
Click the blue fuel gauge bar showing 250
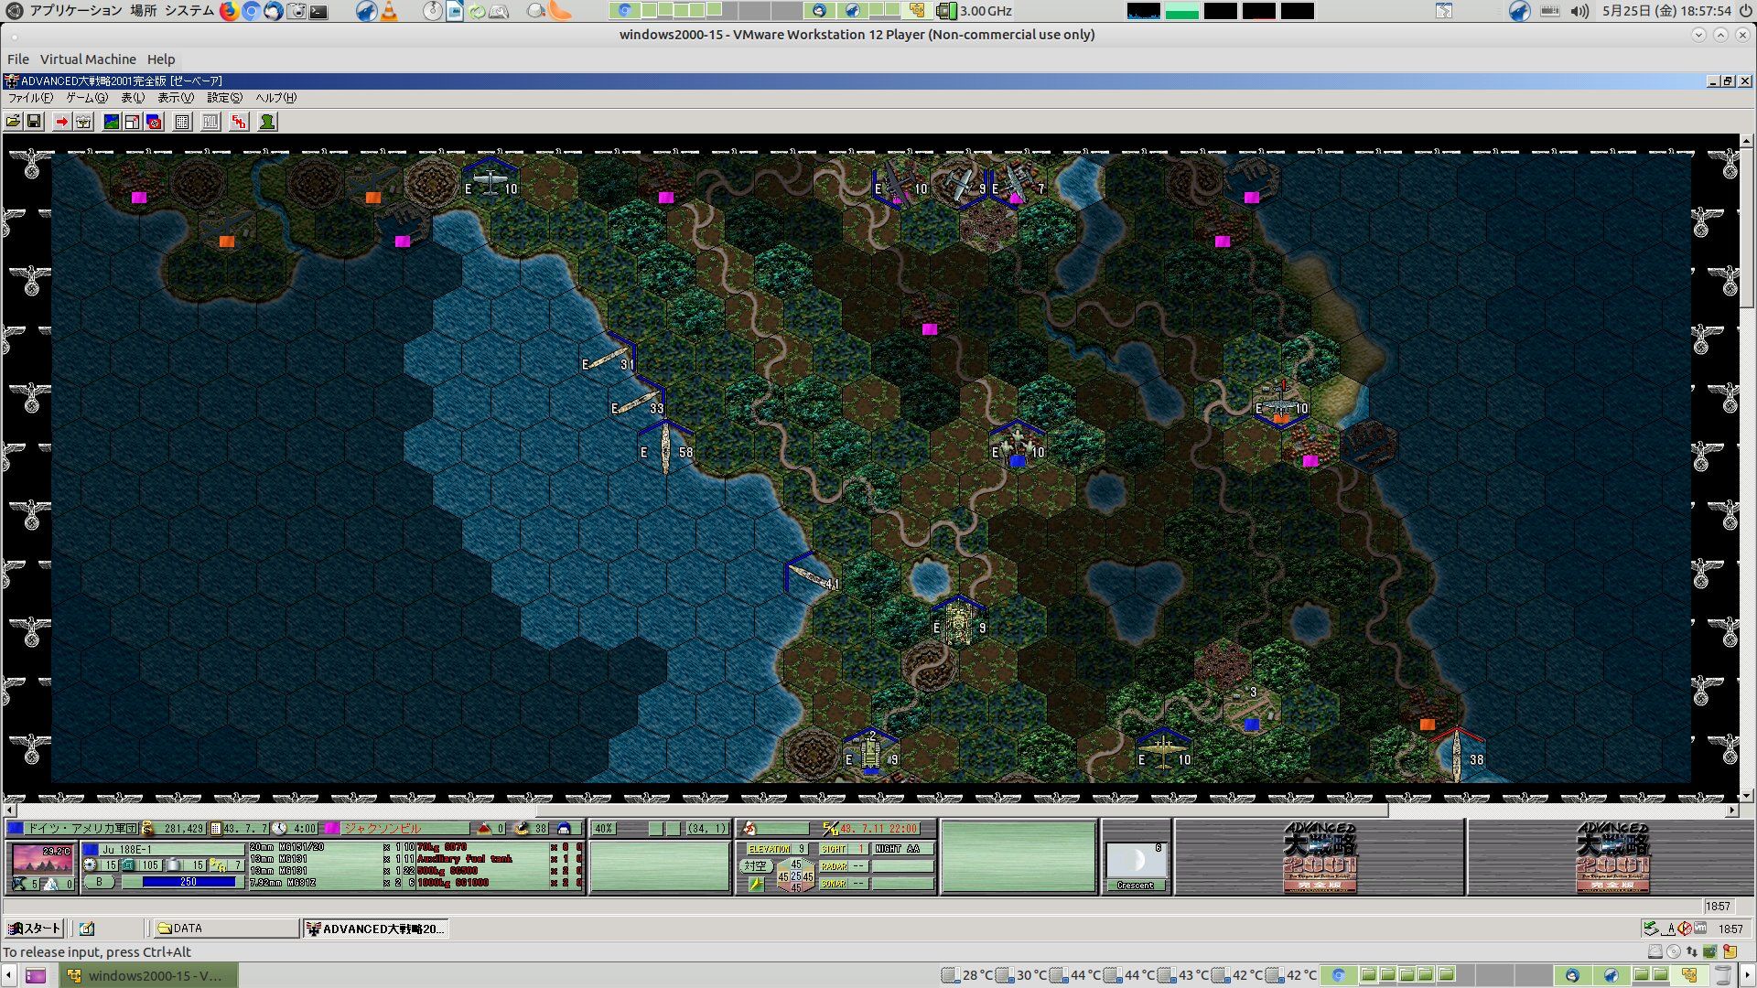point(189,882)
